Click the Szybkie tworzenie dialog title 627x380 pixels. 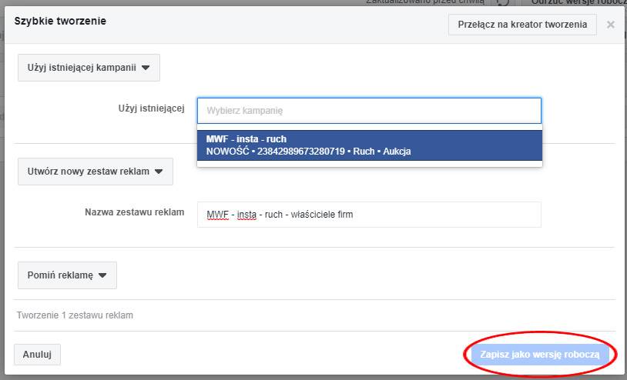[x=60, y=21]
